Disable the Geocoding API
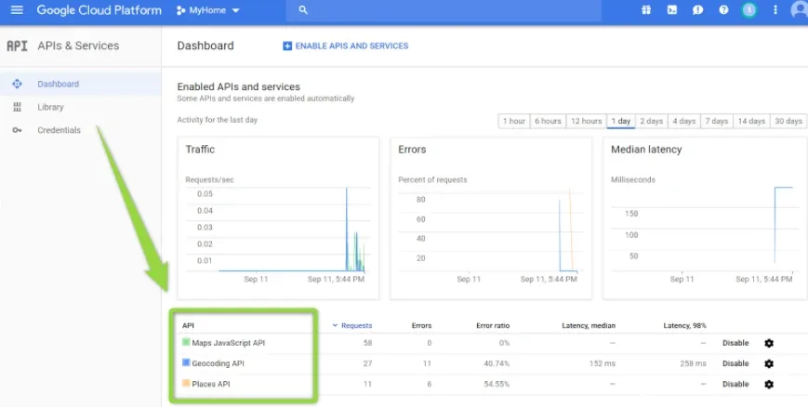 pos(735,363)
